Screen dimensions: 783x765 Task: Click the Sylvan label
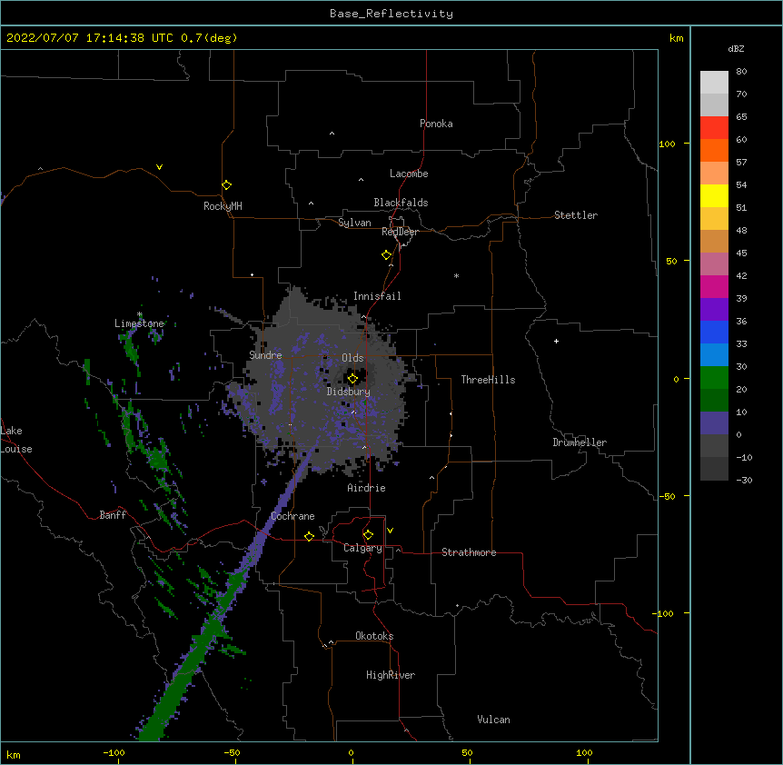(x=354, y=223)
